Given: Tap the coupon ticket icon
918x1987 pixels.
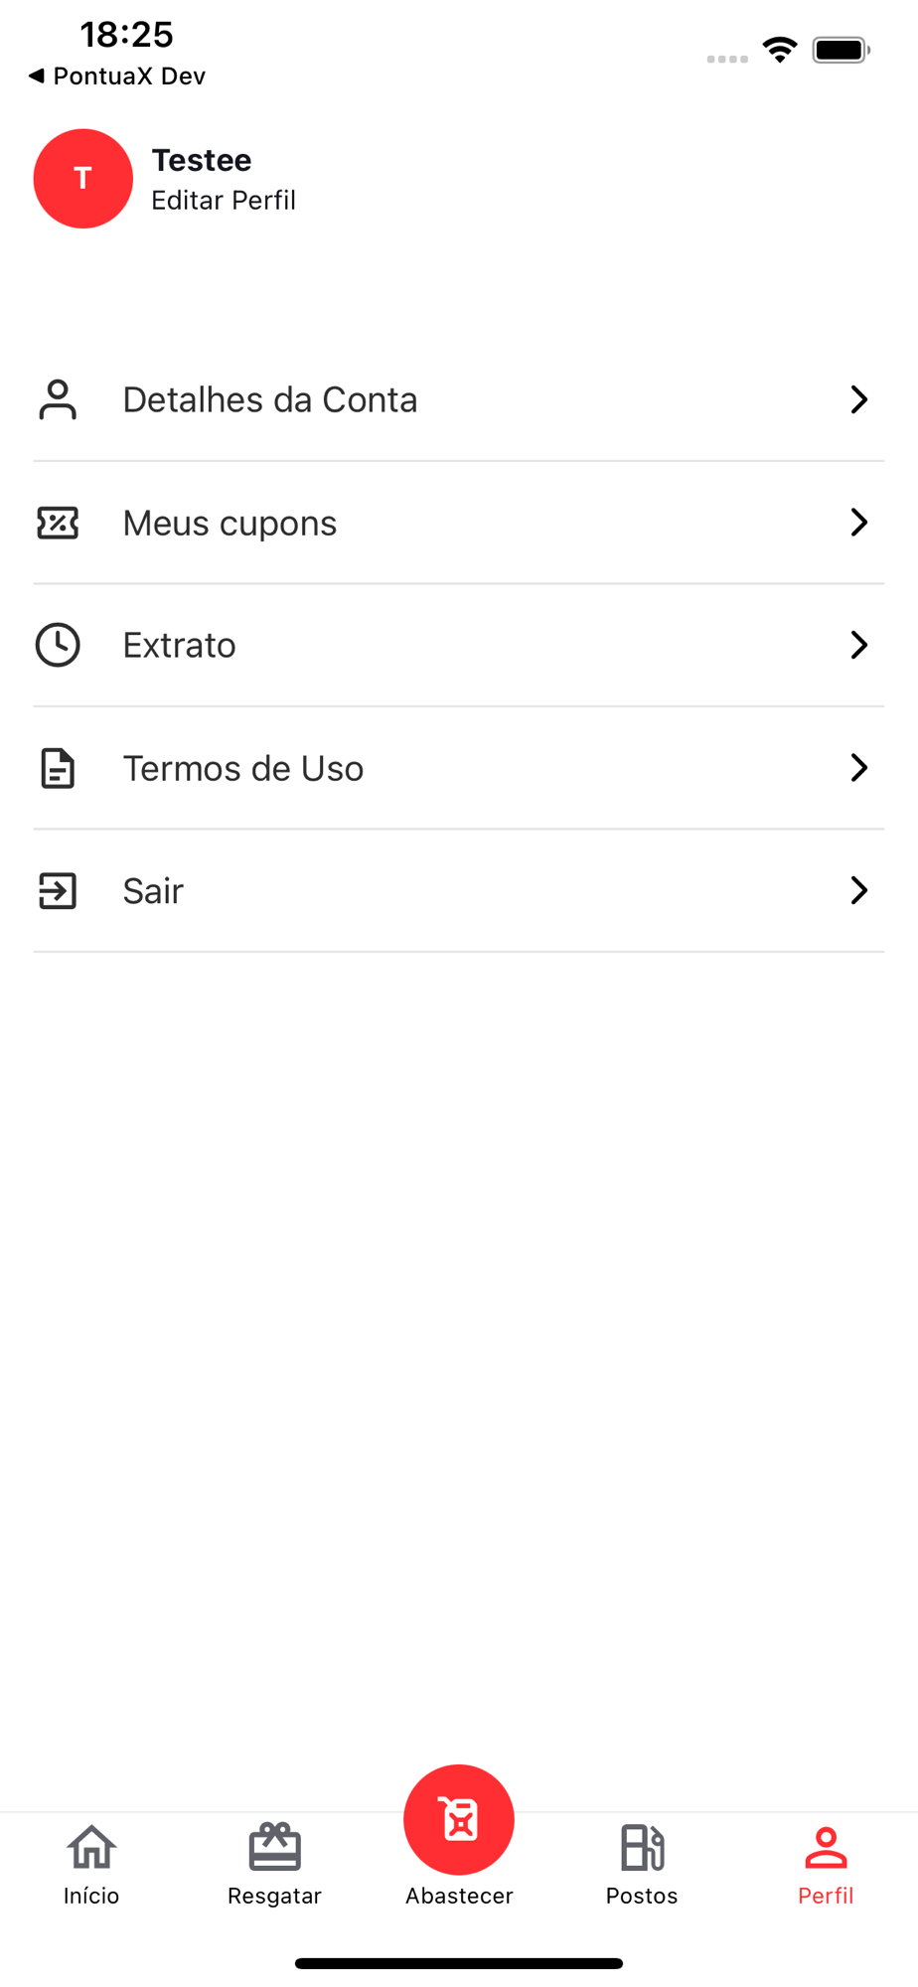Looking at the screenshot, I should pyautogui.click(x=58, y=523).
